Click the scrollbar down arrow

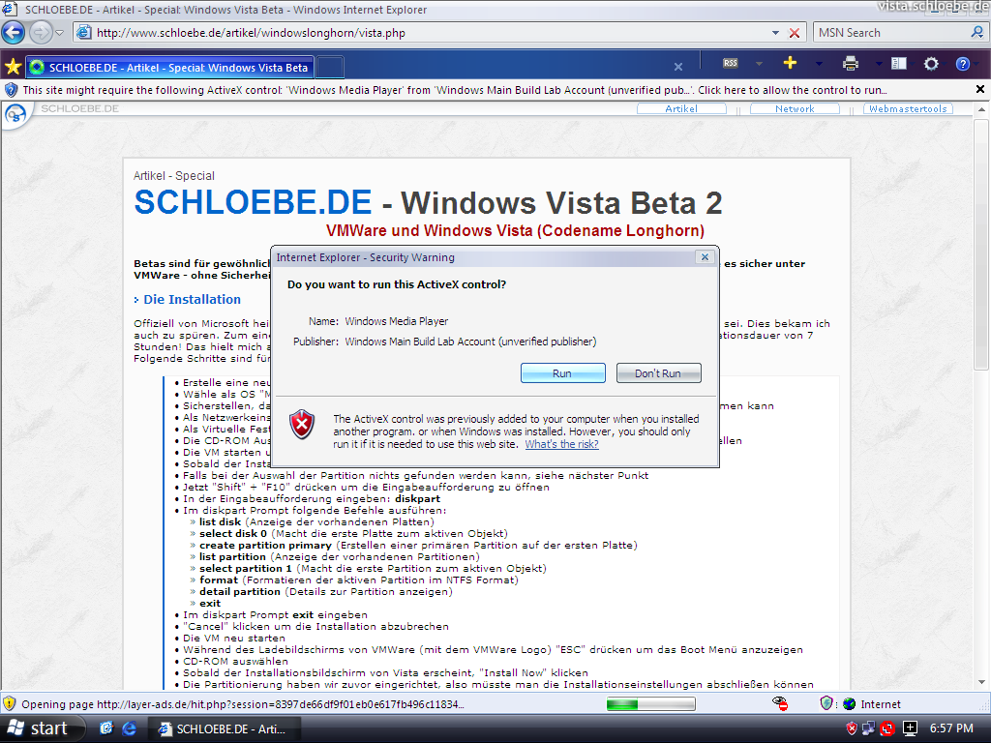click(x=981, y=682)
